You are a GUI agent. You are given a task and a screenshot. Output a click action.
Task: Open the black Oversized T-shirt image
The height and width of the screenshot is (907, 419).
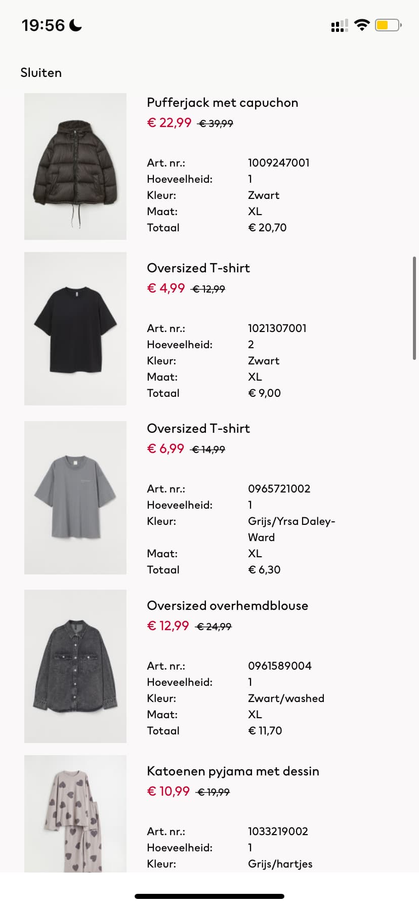(75, 328)
